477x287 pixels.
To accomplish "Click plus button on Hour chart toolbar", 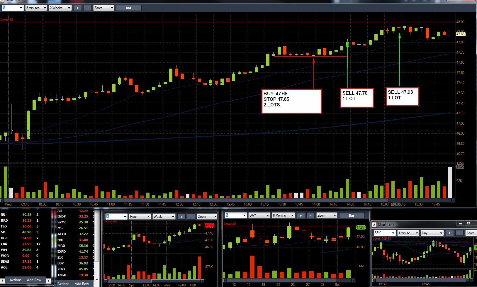I will [x=181, y=217].
